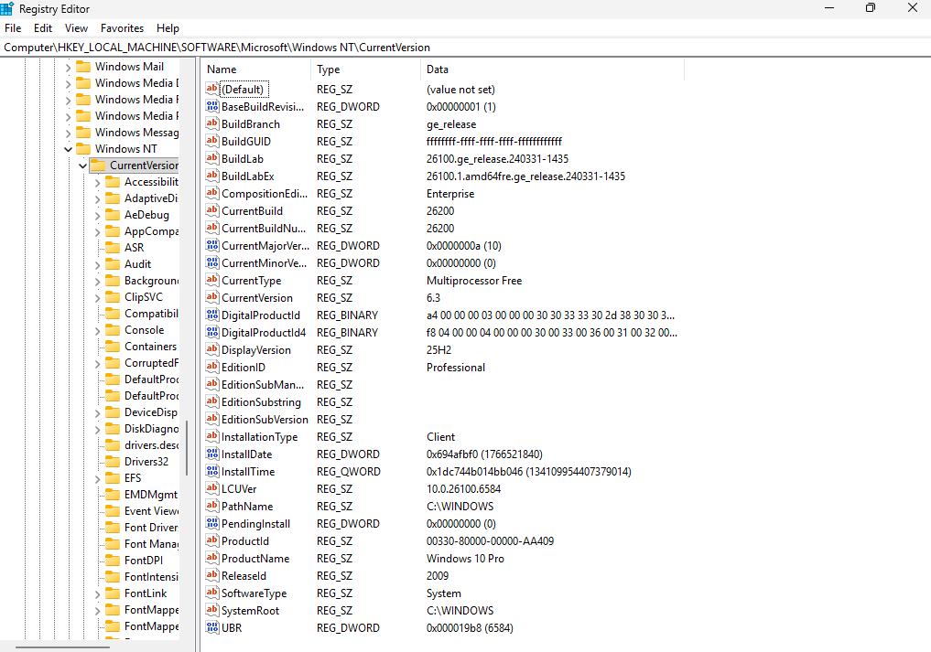The height and width of the screenshot is (652, 931).
Task: Expand the Accessibility subkey
Action: [x=98, y=183]
